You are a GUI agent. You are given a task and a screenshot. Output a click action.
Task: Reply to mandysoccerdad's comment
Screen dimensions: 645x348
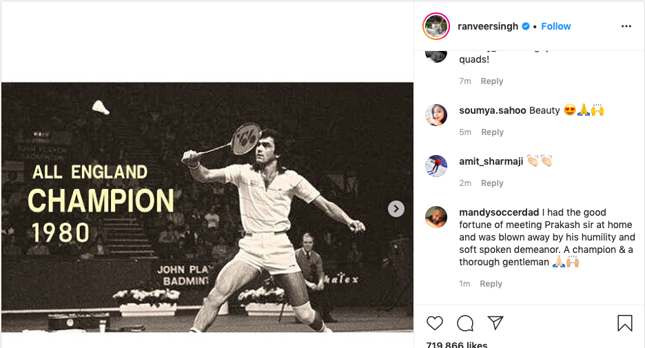(491, 284)
